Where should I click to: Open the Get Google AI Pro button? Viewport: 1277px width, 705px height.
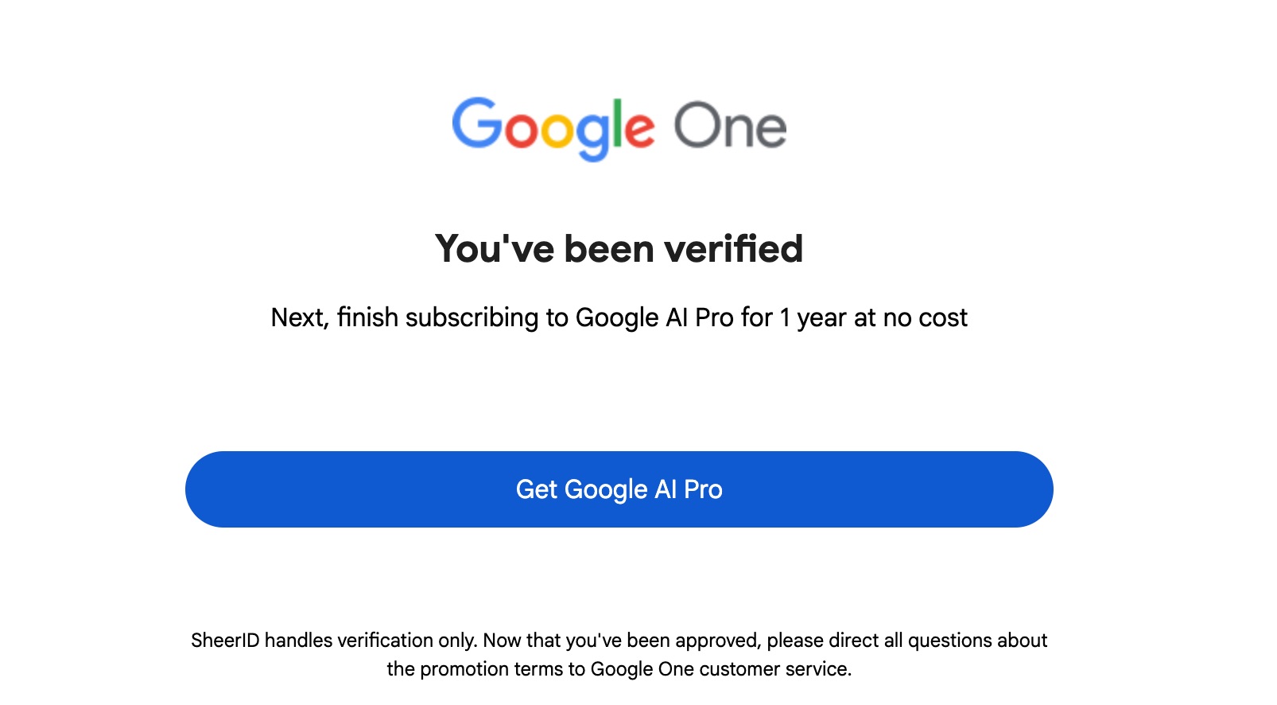(x=619, y=489)
